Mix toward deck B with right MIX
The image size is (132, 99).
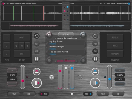click(88, 94)
